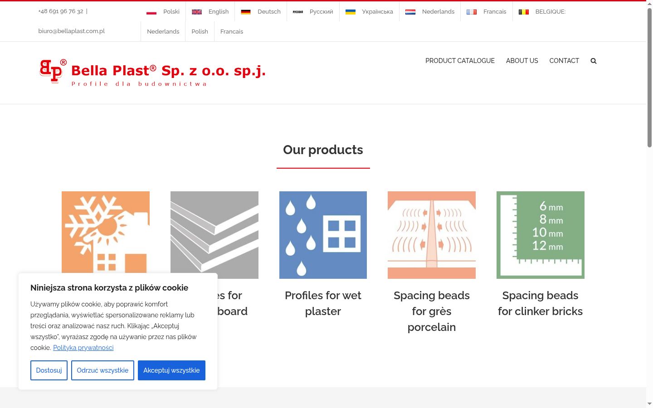Click the Dutch flag icon
The height and width of the screenshot is (408, 653).
tap(410, 12)
